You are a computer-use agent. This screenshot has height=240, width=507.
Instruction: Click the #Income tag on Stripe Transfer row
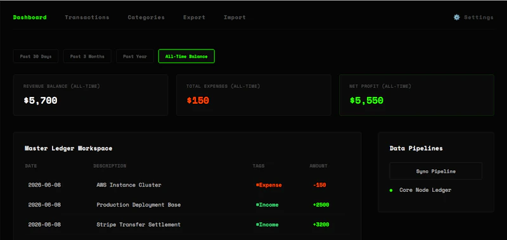(x=267, y=225)
